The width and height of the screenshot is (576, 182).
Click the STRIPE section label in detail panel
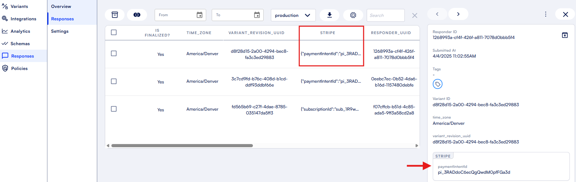click(x=443, y=156)
